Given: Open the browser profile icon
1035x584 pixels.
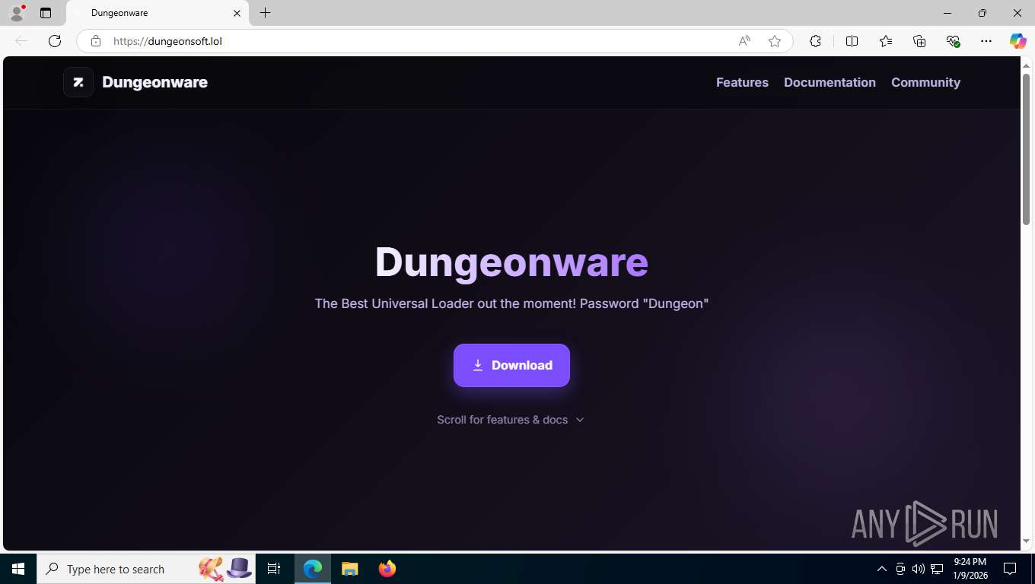Looking at the screenshot, I should click(x=17, y=13).
